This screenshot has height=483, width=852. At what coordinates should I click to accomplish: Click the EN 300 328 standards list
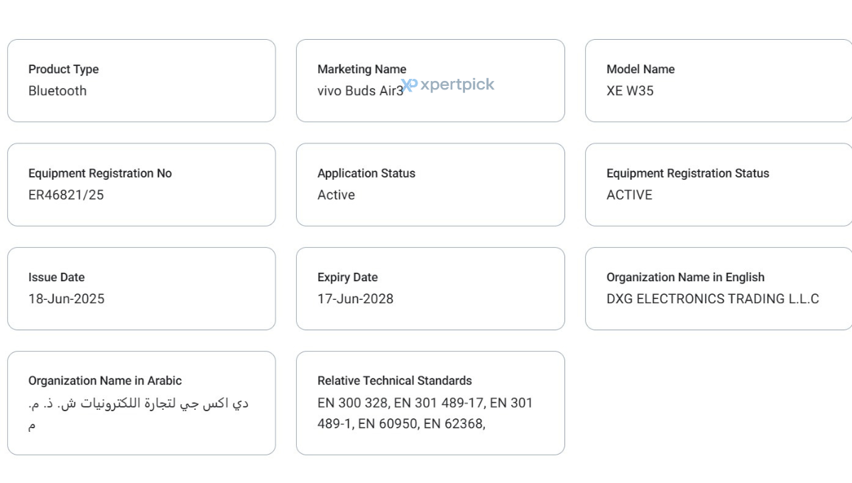425,413
